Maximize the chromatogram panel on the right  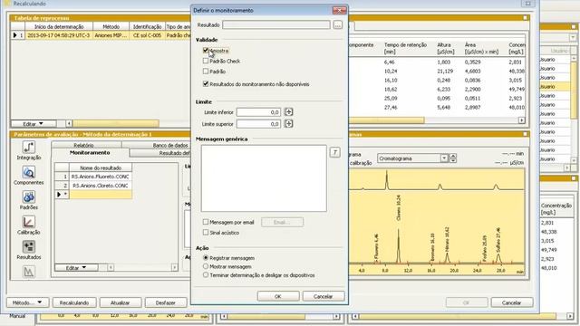[525, 134]
